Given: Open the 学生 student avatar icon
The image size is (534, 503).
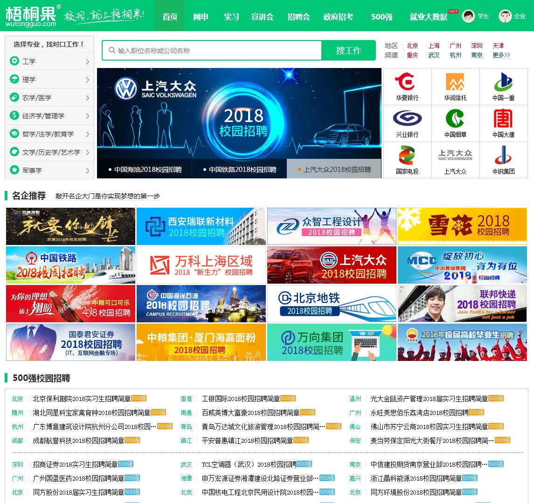Looking at the screenshot, I should [x=469, y=16].
